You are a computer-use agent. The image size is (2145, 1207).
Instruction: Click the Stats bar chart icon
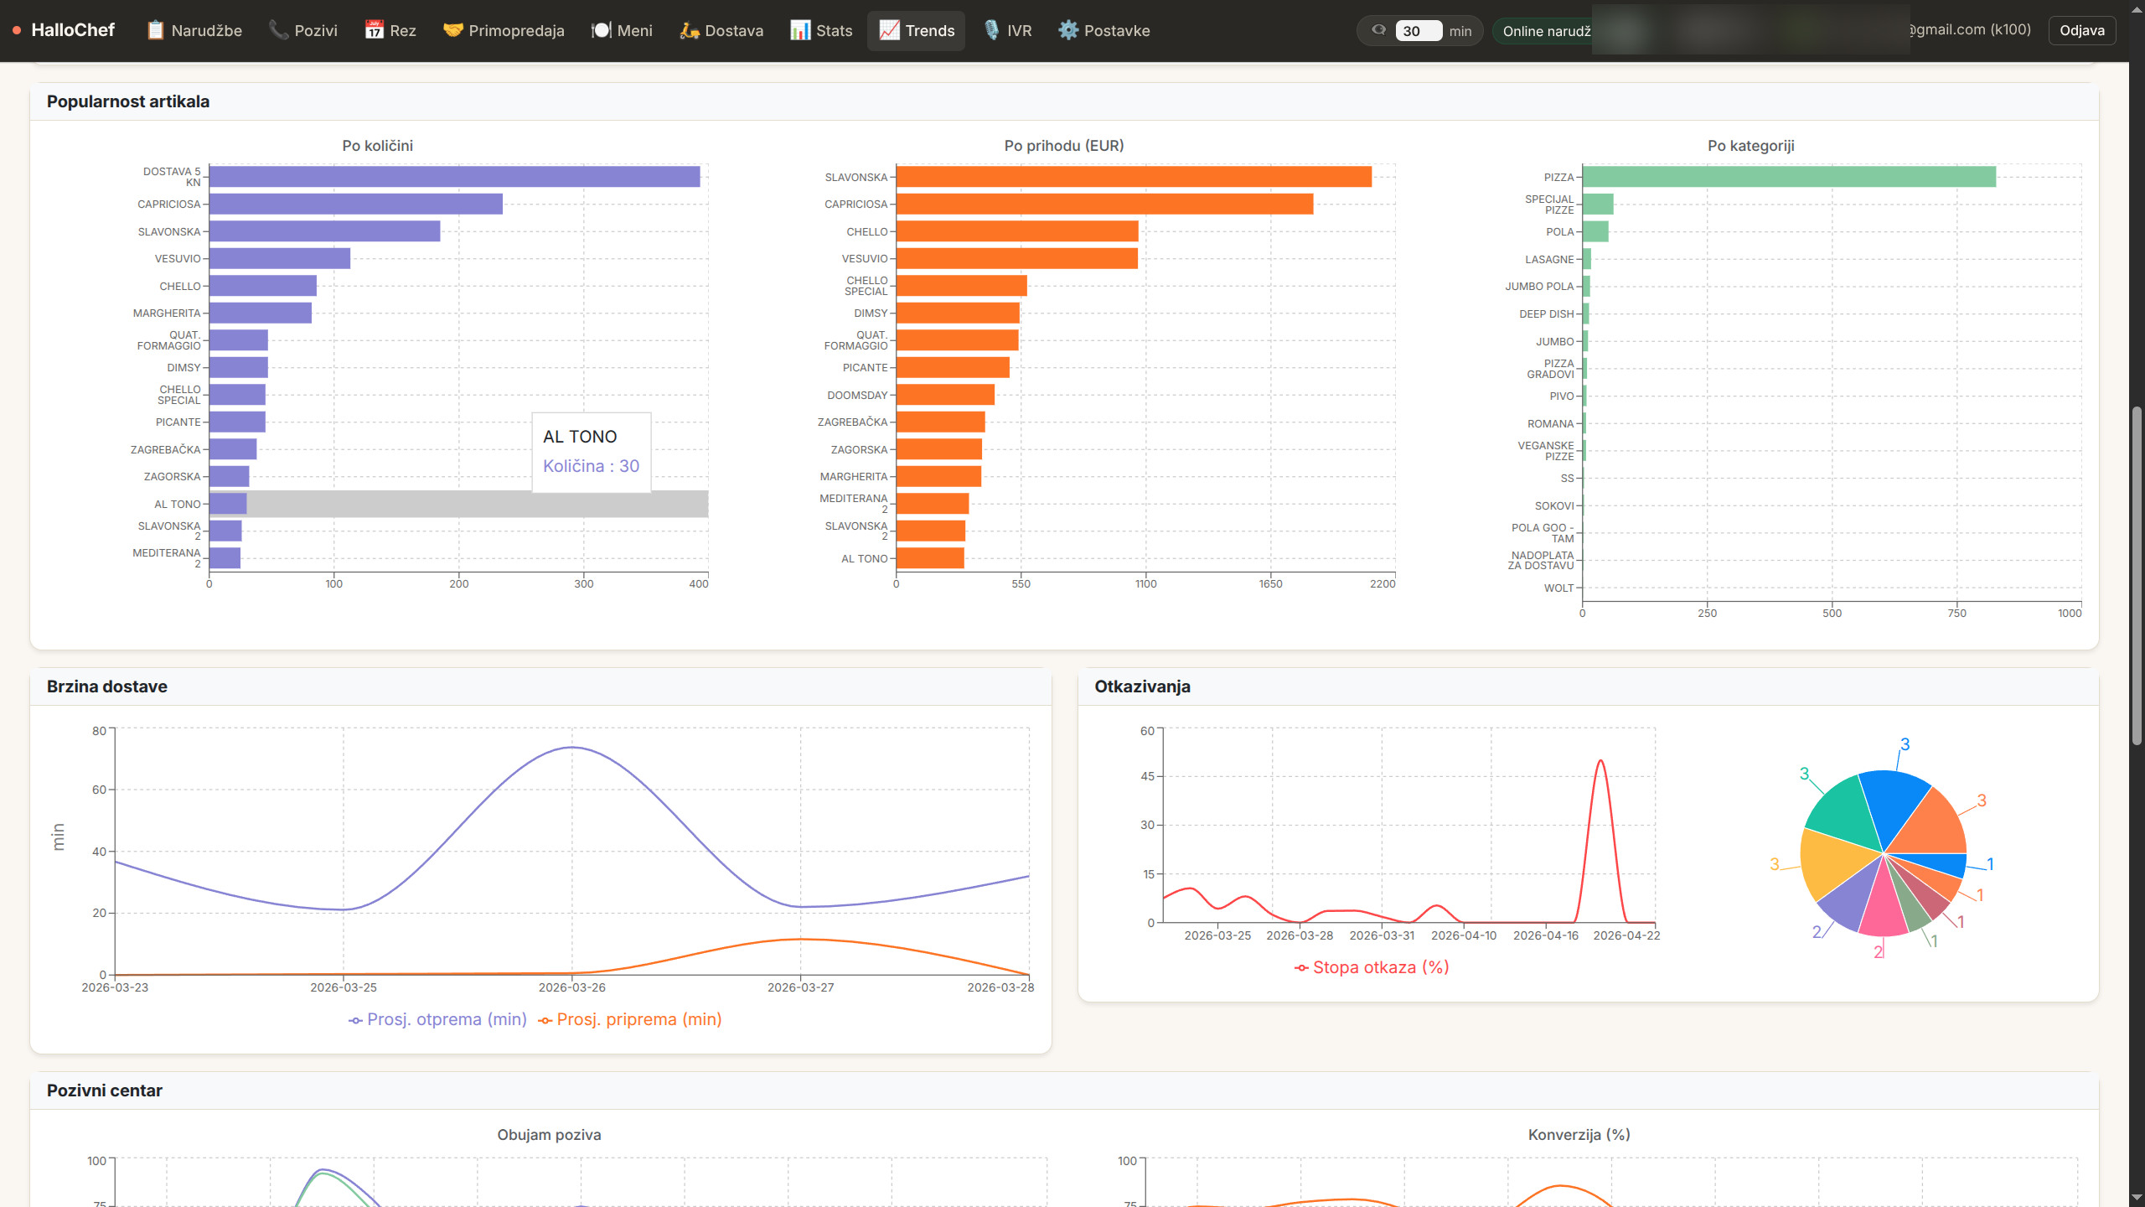[800, 30]
